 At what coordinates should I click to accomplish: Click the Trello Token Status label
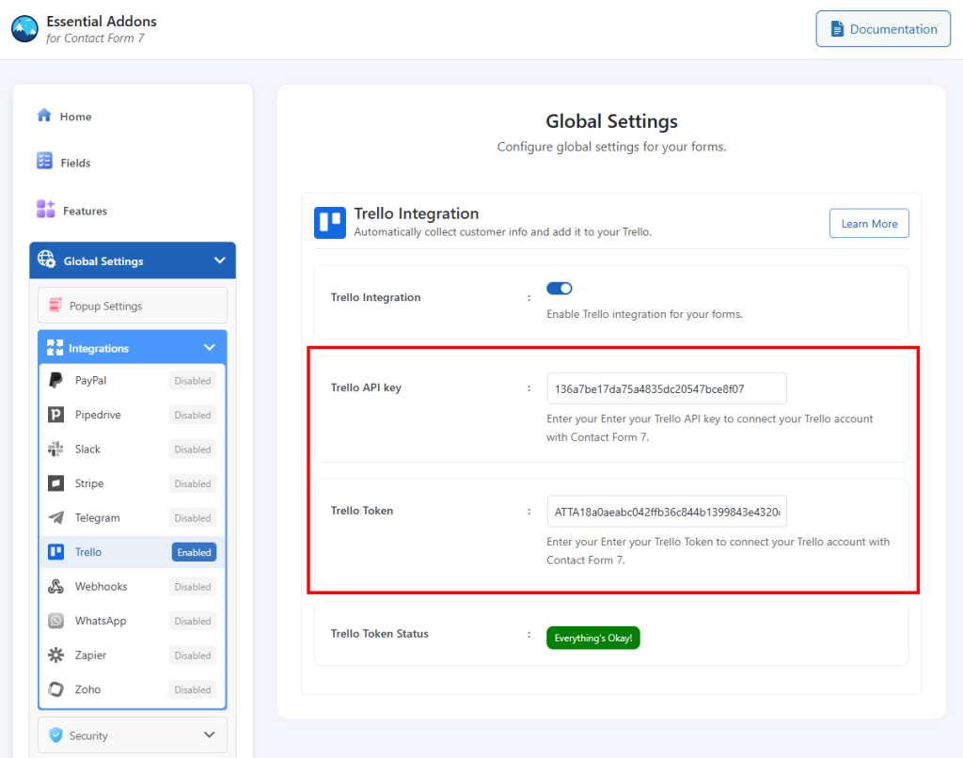pos(380,633)
